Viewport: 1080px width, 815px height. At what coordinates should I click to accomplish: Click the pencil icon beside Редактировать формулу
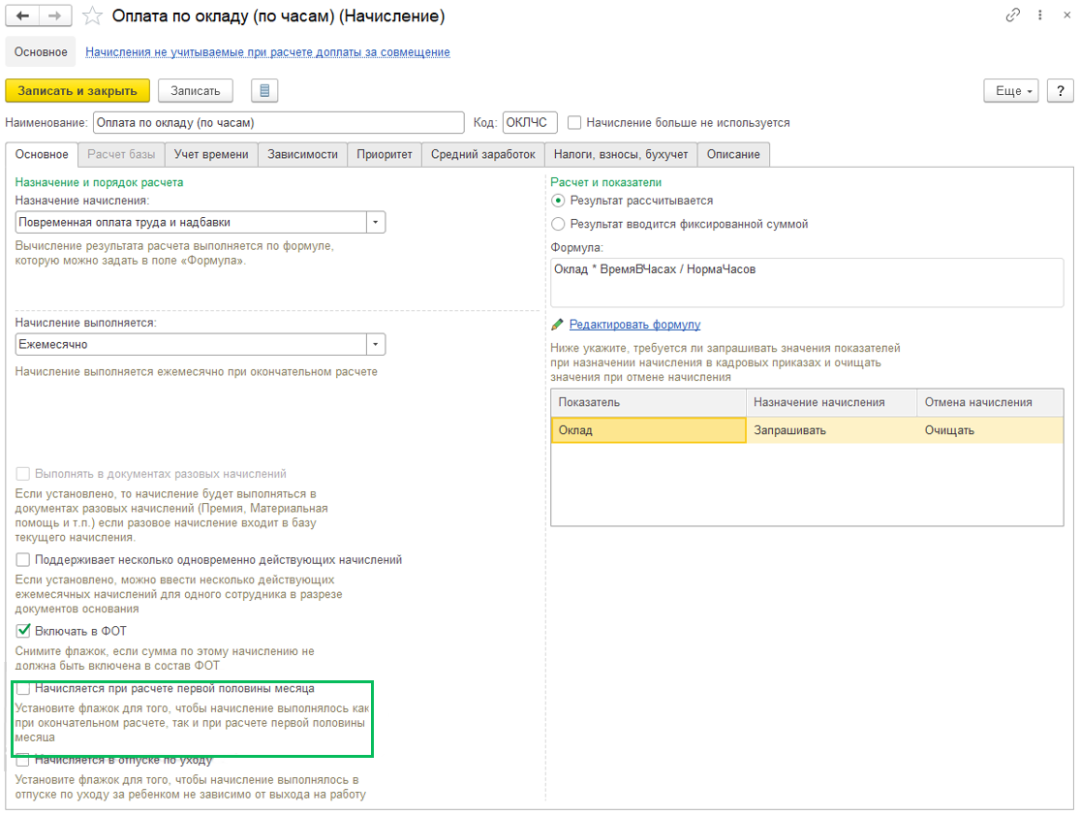(x=557, y=325)
